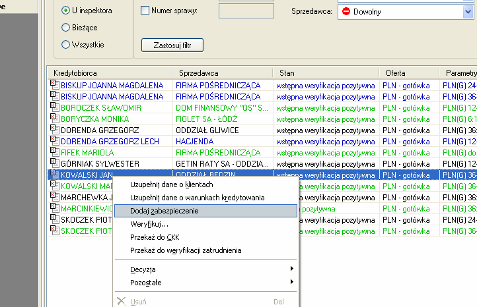
Task: Sort by the Oferta column header
Action: click(x=409, y=73)
